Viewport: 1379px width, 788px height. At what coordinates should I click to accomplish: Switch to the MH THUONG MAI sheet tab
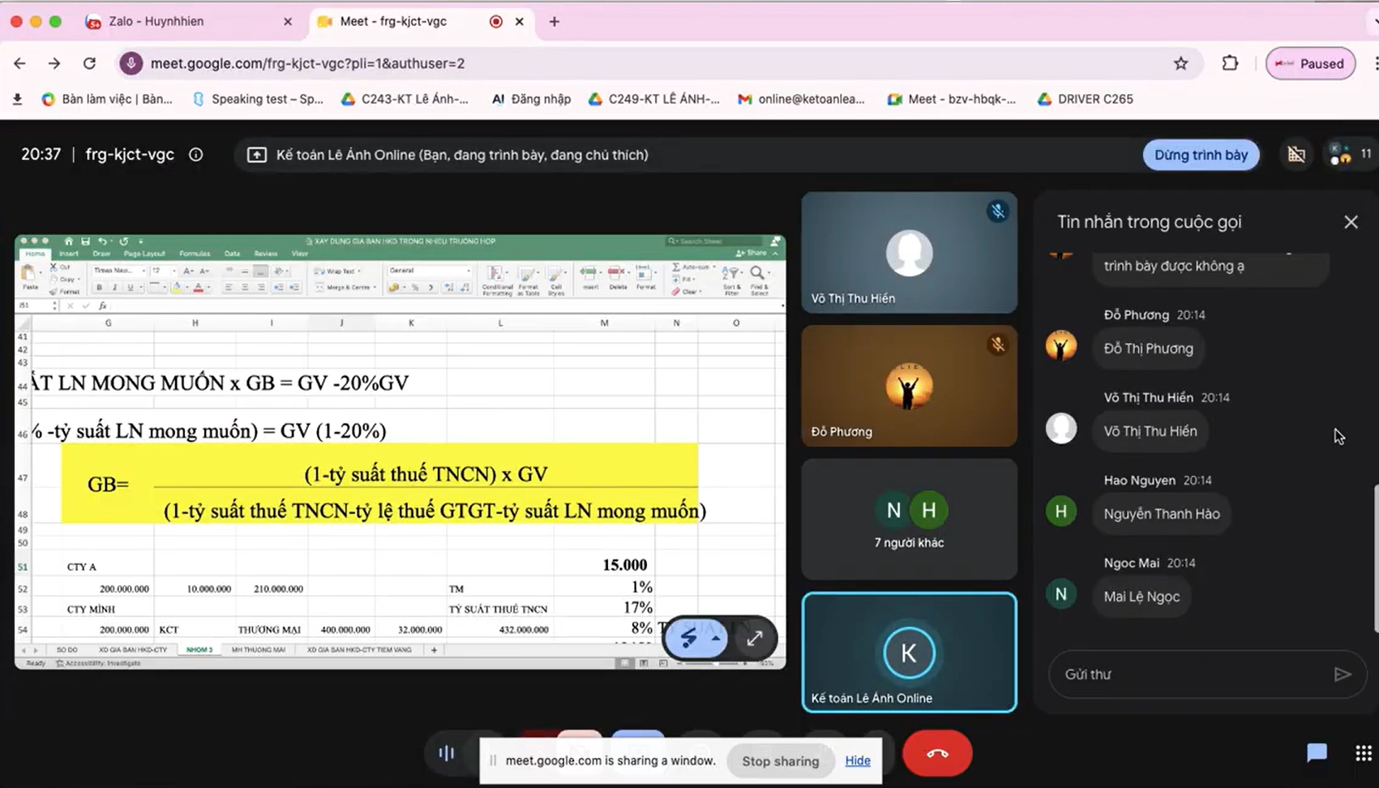coord(259,649)
